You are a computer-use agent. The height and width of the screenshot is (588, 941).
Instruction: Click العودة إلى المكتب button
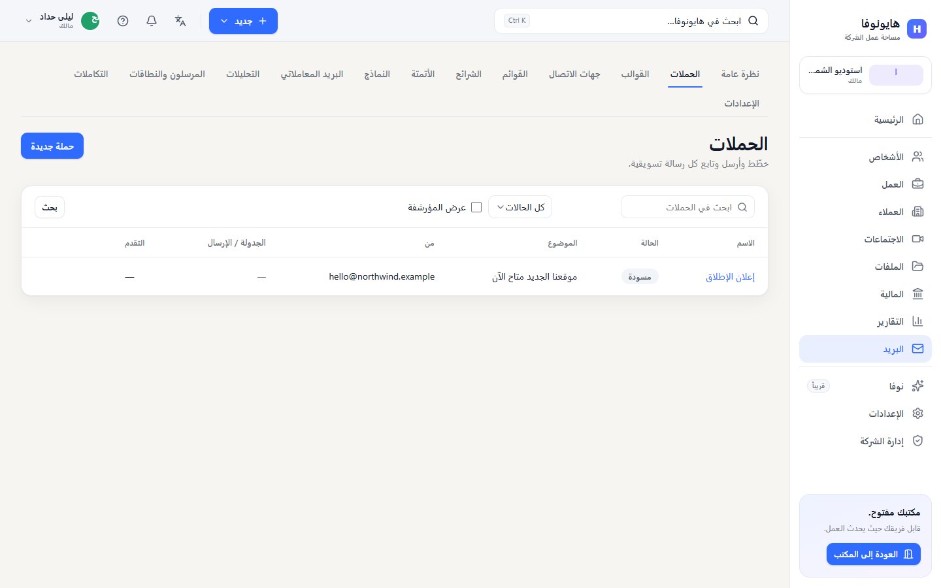[x=874, y=554]
